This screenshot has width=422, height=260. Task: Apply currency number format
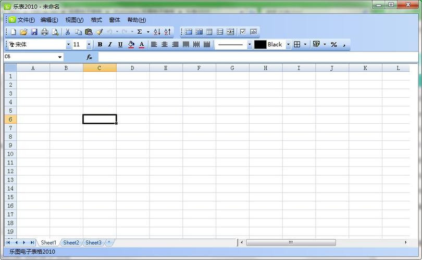[317, 44]
